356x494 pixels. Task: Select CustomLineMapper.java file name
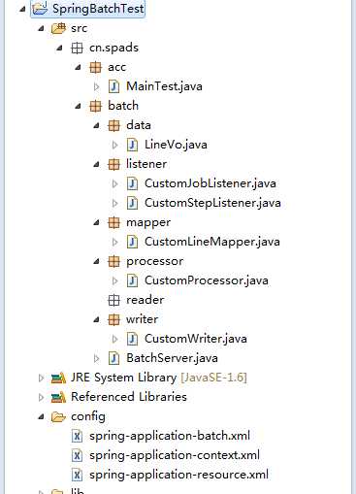212,242
